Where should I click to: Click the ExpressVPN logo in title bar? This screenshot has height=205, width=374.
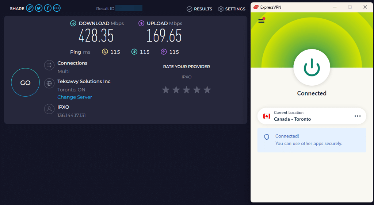point(256,7)
